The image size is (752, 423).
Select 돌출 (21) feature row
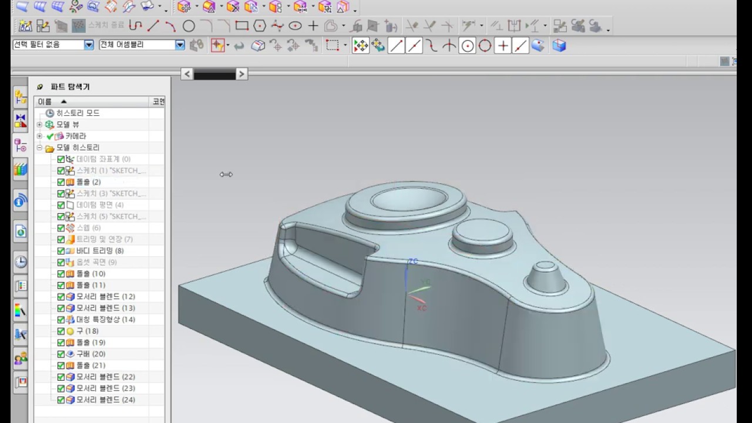(x=91, y=365)
